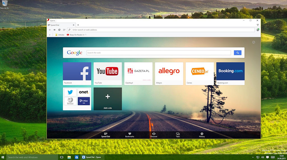Open the taskbar clock and date
Screen dimensions: 287x160
click(x=281, y=157)
